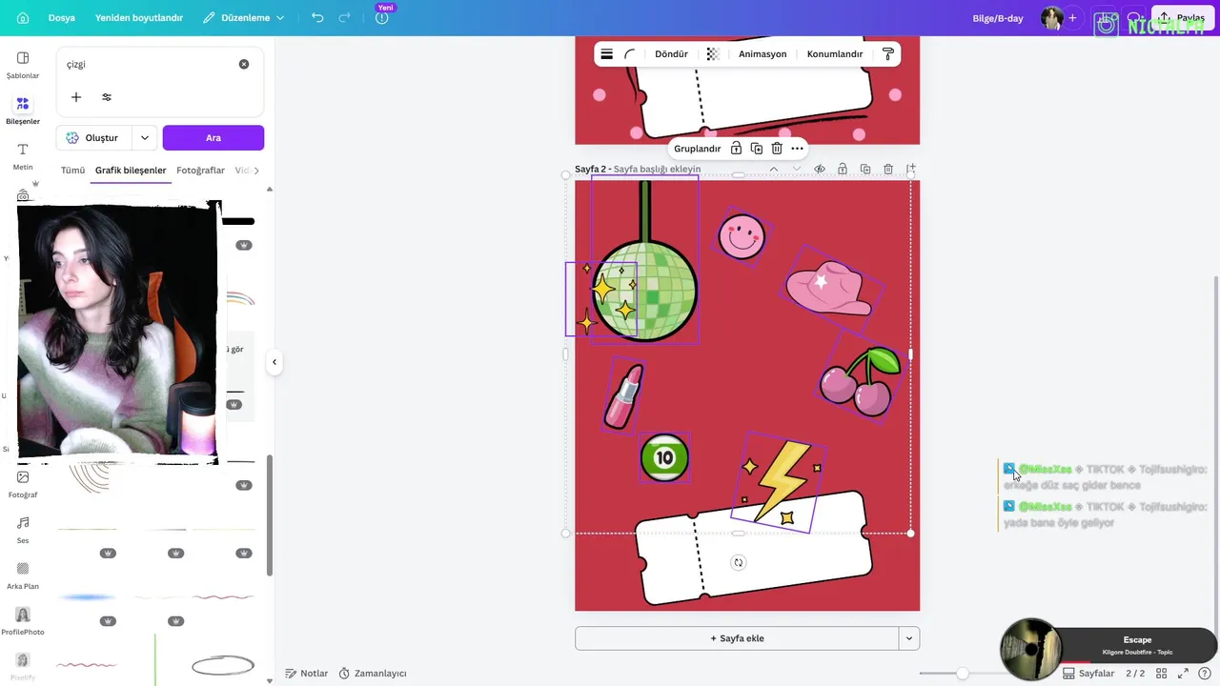Switch to Fotoğraflar tab

click(x=200, y=171)
